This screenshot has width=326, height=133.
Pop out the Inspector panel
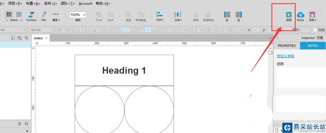coord(277,38)
